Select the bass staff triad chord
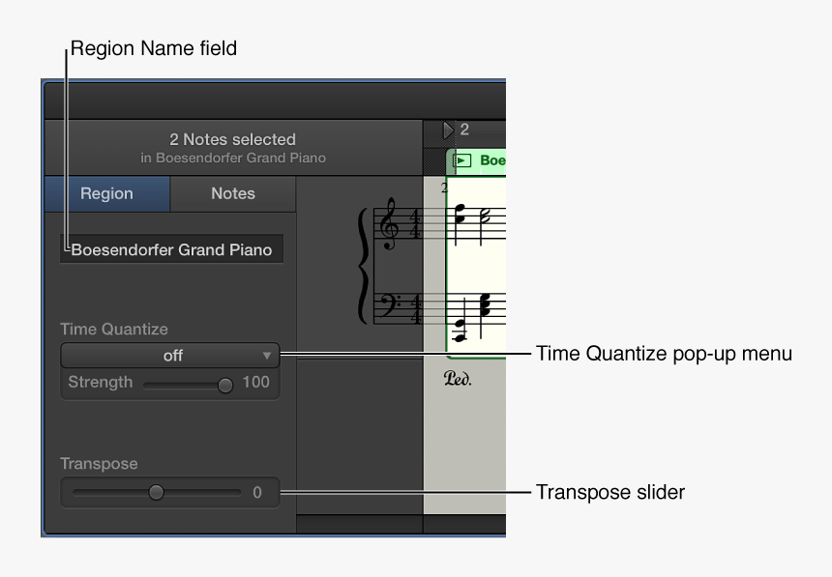This screenshot has height=577, width=832. point(485,305)
